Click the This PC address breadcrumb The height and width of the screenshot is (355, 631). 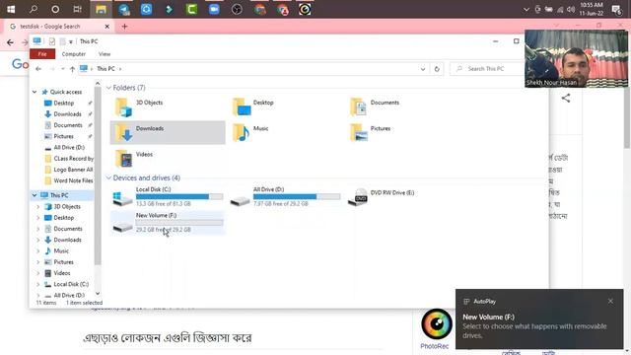click(x=105, y=69)
